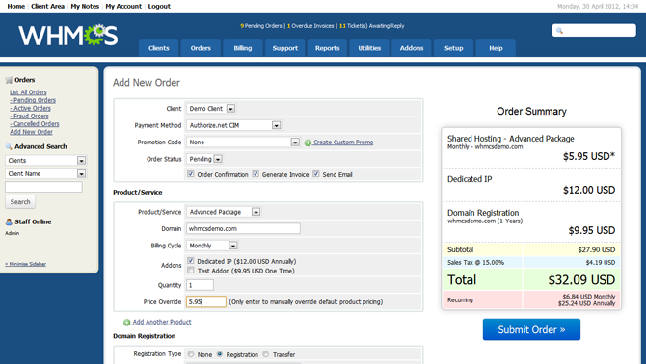
Task: Open the Orders navigation tab
Action: [x=201, y=48]
